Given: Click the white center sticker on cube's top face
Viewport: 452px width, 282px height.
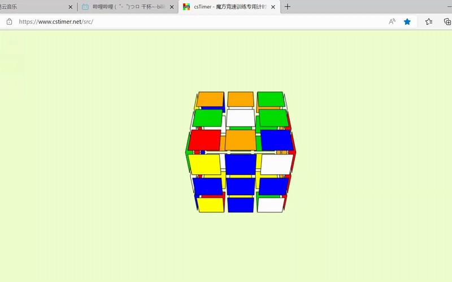Looking at the screenshot, I should click(x=241, y=118).
